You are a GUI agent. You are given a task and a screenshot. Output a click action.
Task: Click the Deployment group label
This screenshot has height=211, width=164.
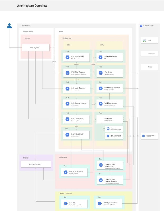coord(67,38)
